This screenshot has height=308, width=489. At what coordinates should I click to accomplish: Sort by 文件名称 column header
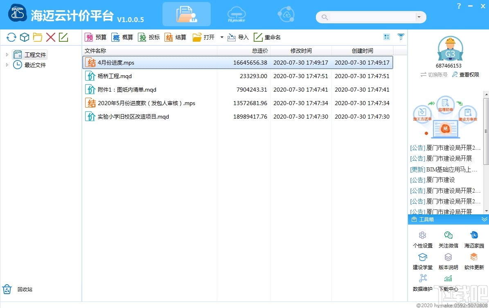click(150, 50)
